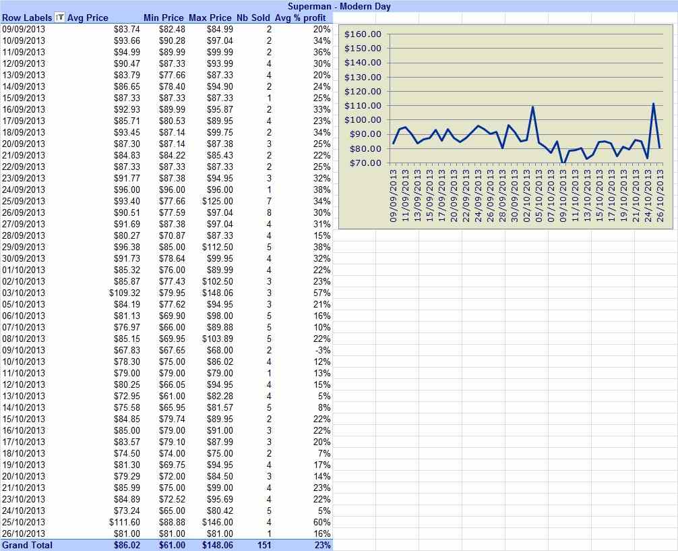Click the $160.00 chart axis label
Screen dimensions: 678x551
(363, 34)
